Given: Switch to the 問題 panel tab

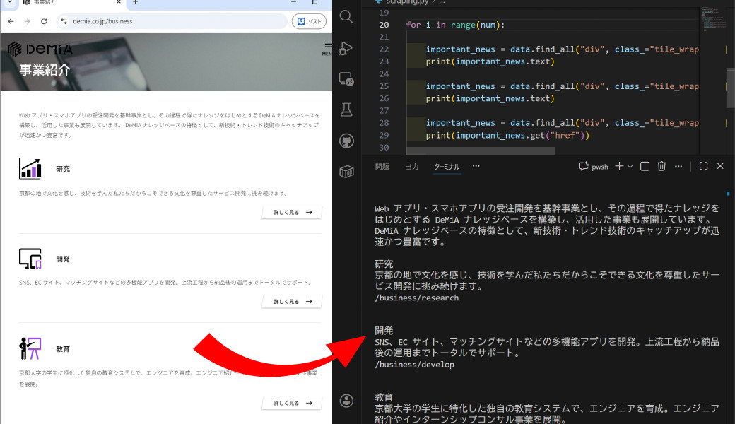Looking at the screenshot, I should coord(382,167).
